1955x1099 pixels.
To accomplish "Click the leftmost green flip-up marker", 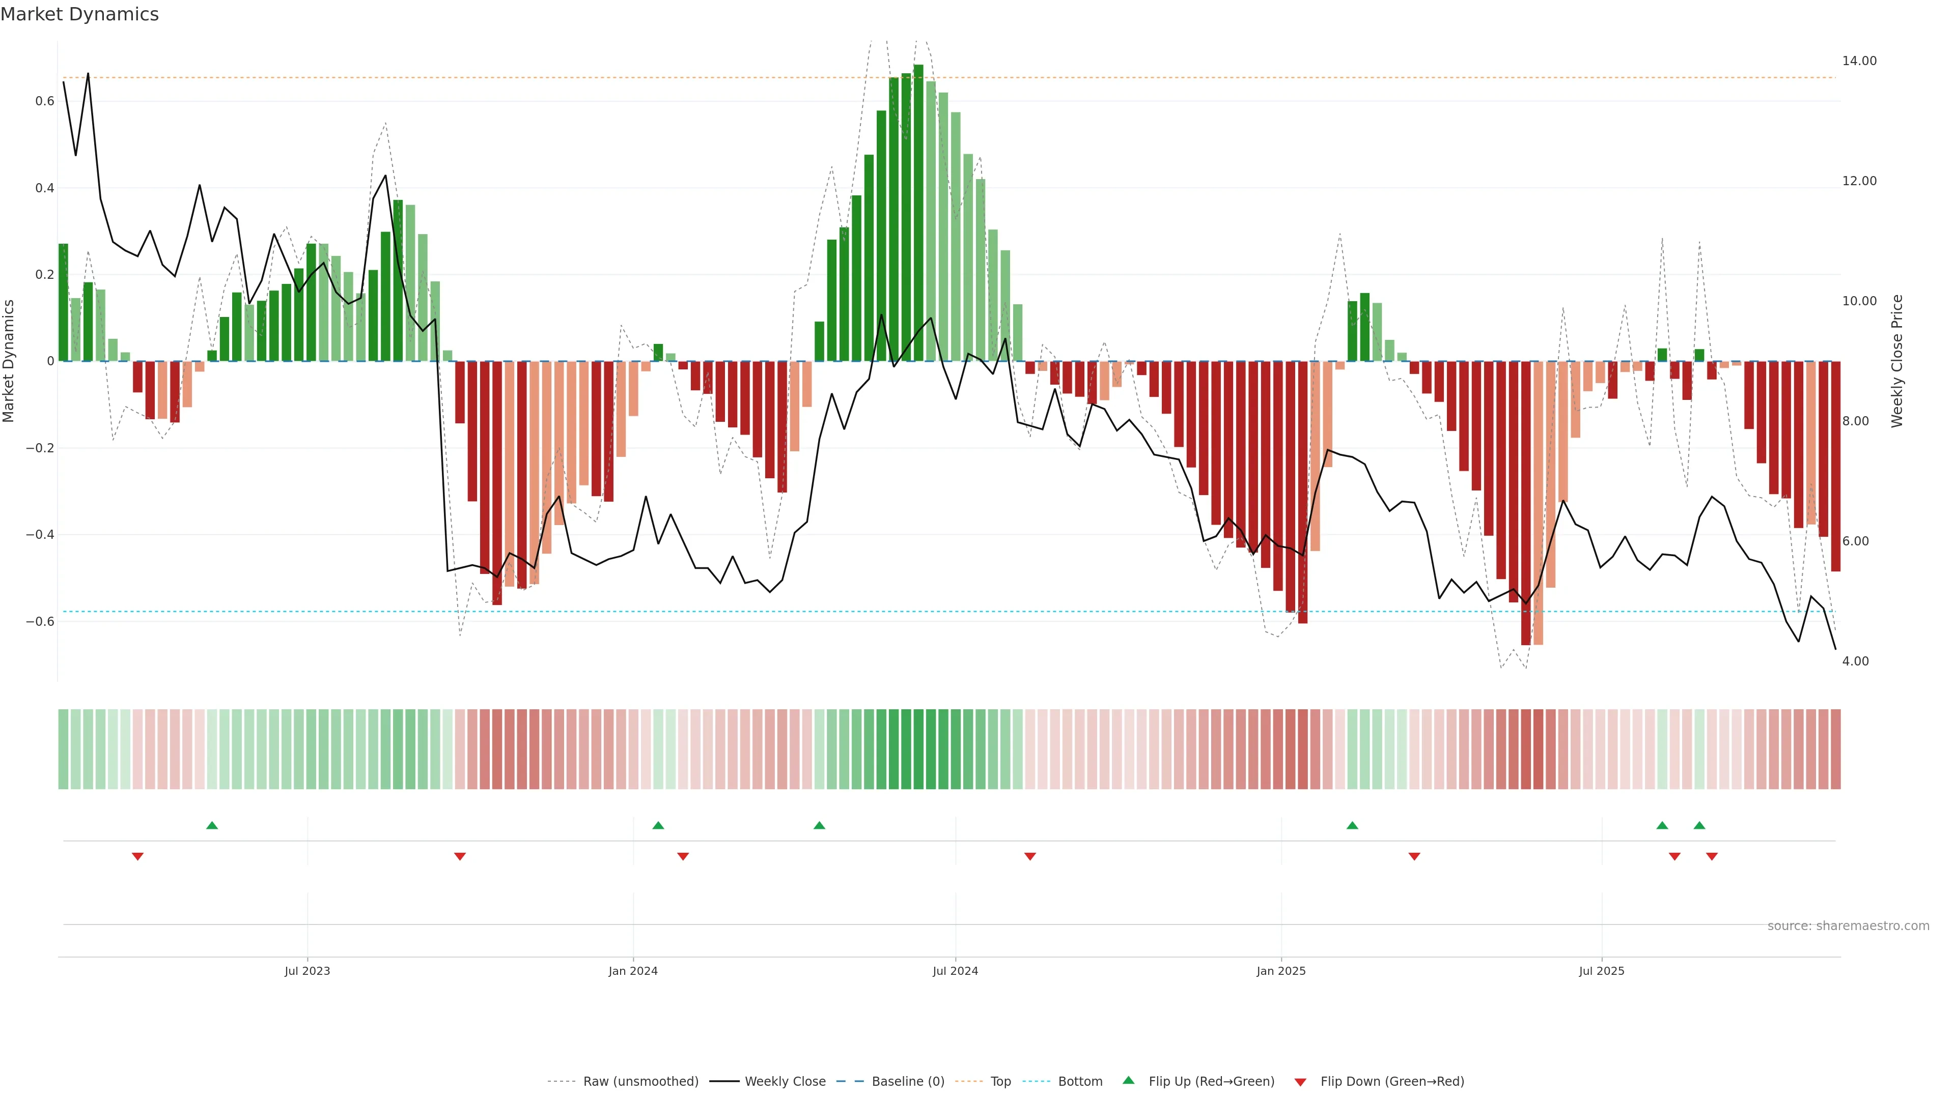I will pyautogui.click(x=212, y=825).
